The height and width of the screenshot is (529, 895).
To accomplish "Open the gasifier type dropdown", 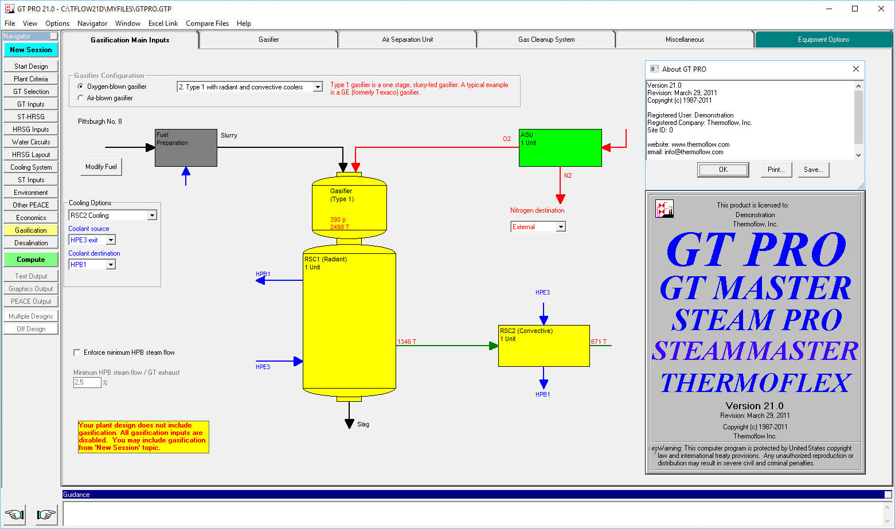I will [x=318, y=87].
